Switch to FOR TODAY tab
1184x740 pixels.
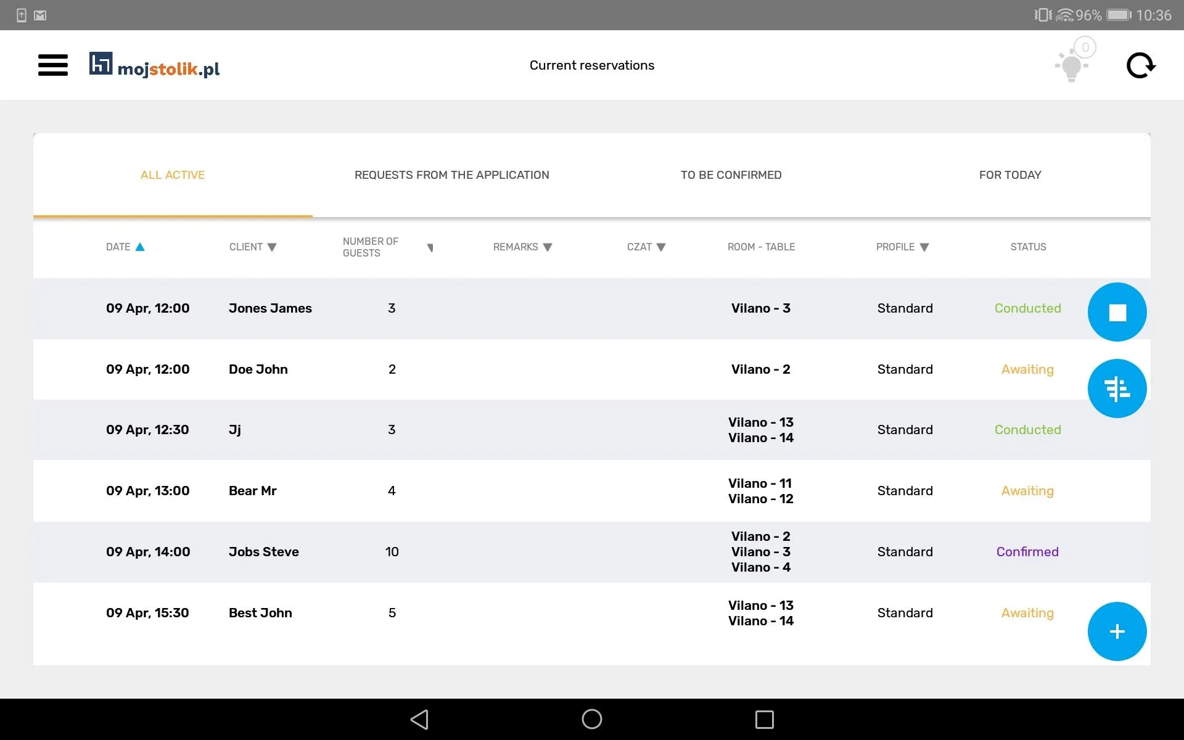[1010, 175]
